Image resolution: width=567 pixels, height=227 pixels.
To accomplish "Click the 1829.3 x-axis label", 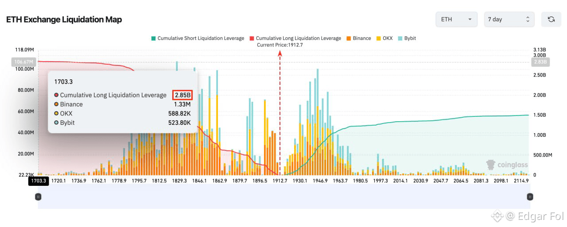I will pos(179,181).
